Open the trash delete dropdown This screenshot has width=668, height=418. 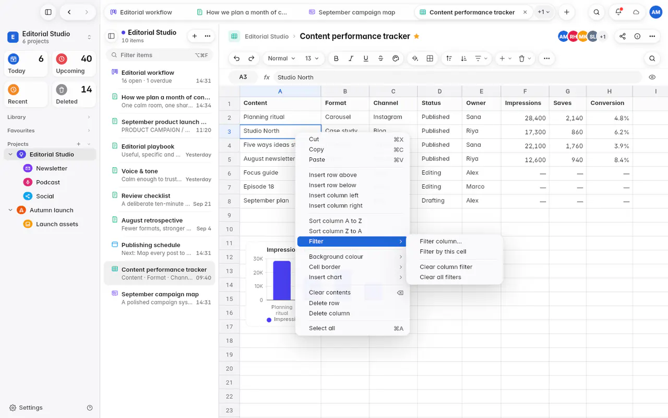[x=525, y=59]
